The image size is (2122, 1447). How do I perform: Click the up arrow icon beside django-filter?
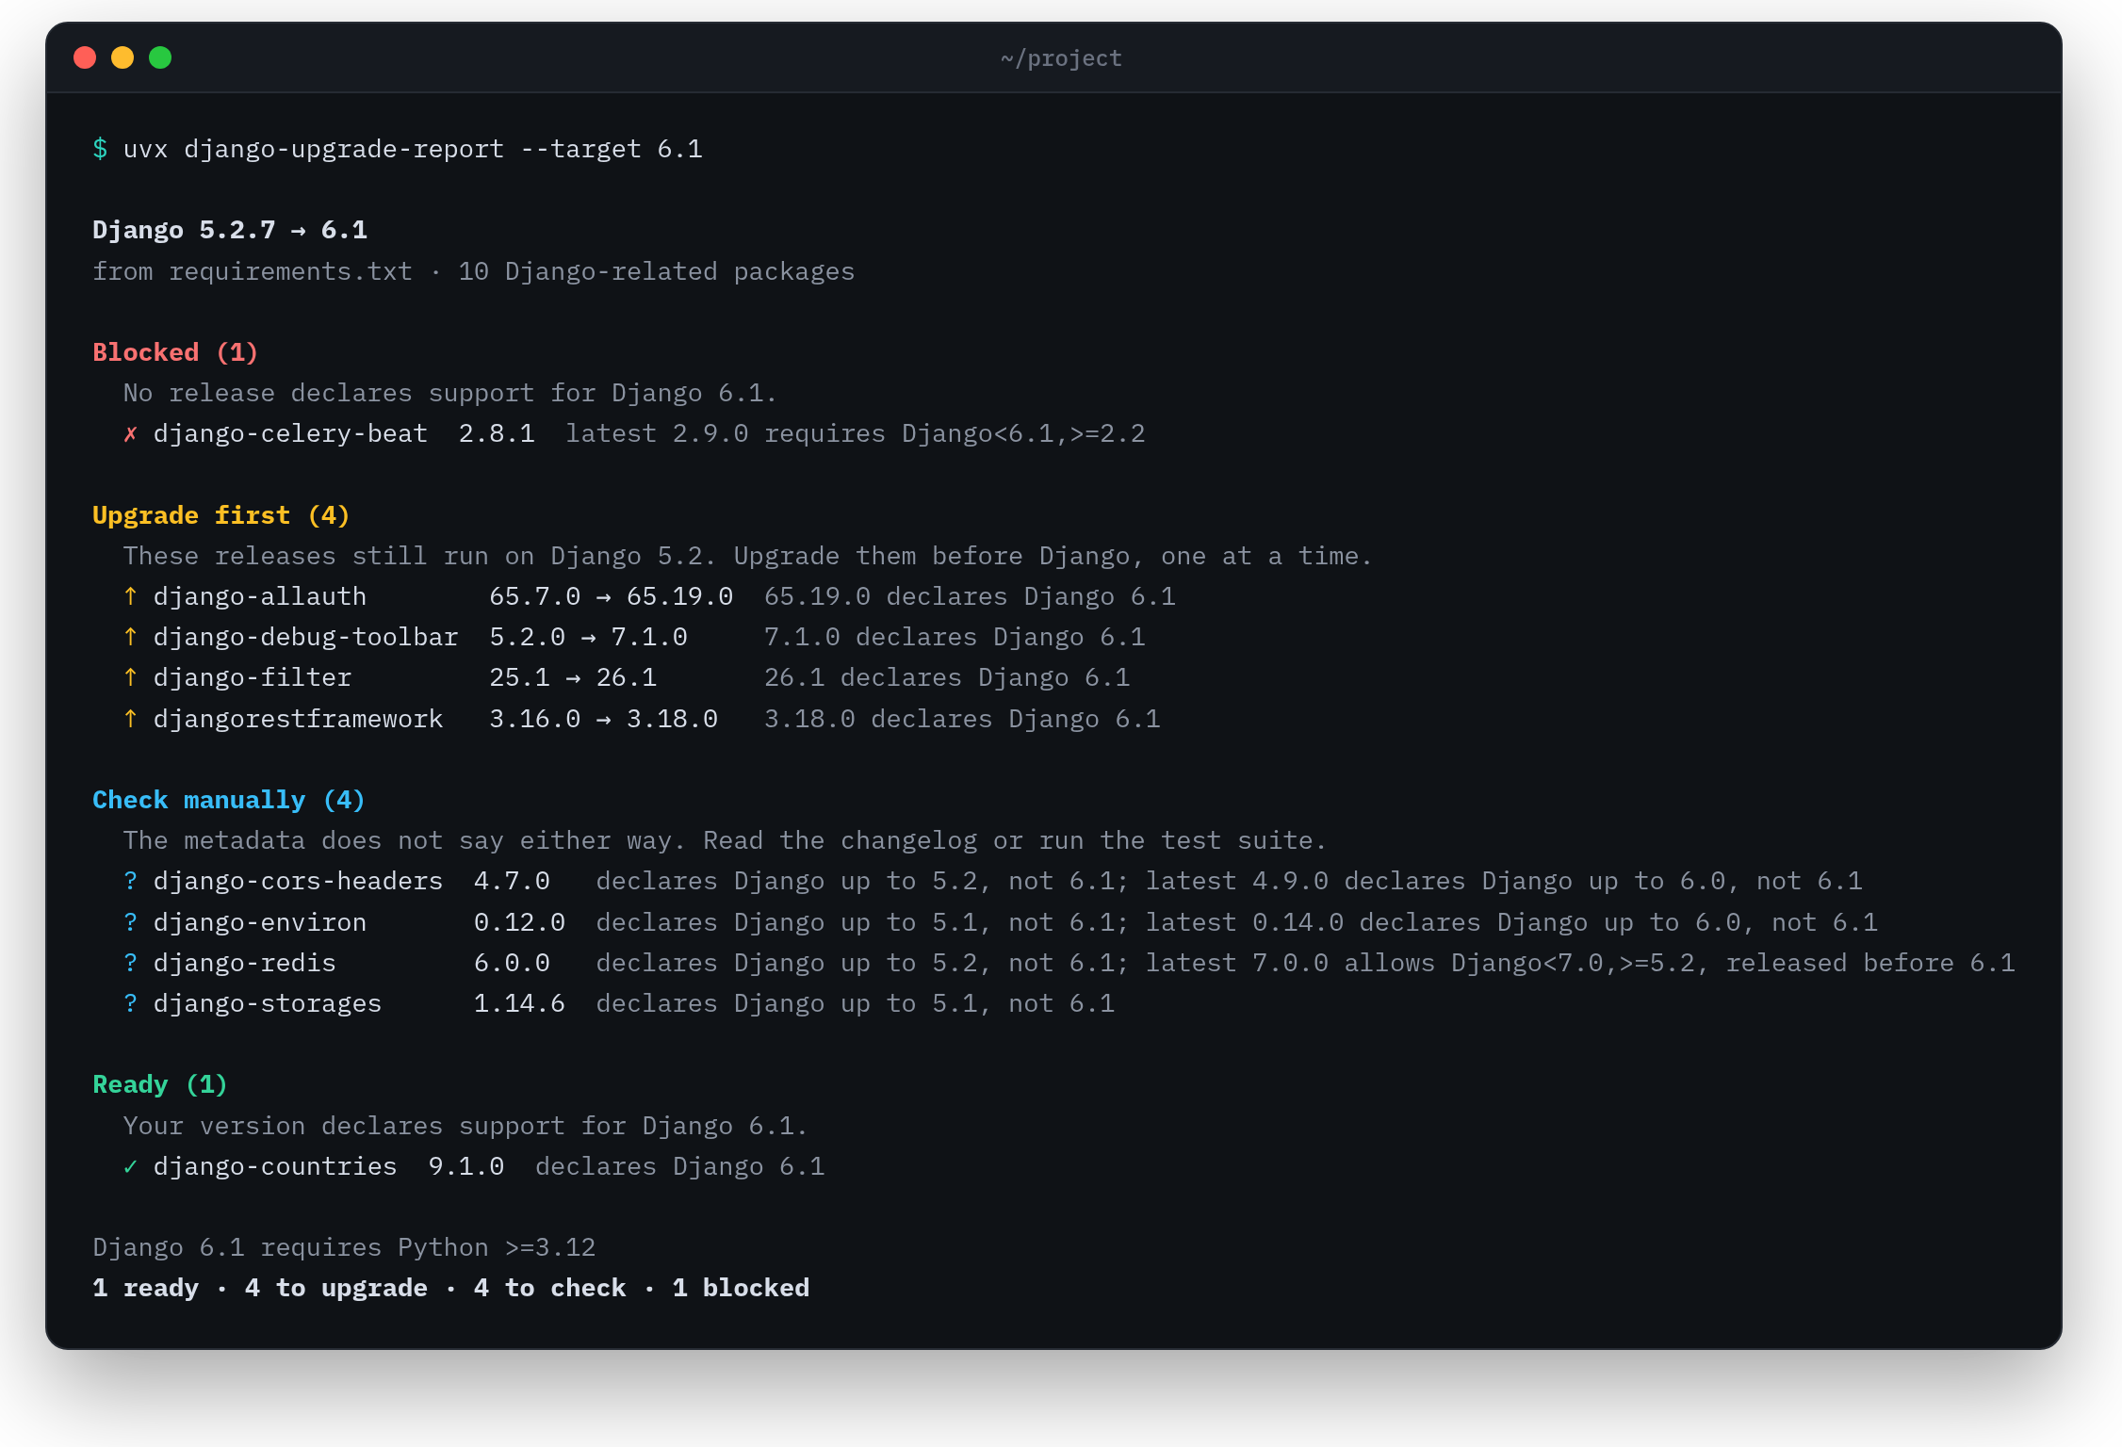pyautogui.click(x=131, y=677)
